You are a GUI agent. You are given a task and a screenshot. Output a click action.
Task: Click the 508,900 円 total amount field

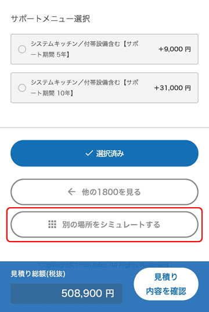[x=67, y=293]
